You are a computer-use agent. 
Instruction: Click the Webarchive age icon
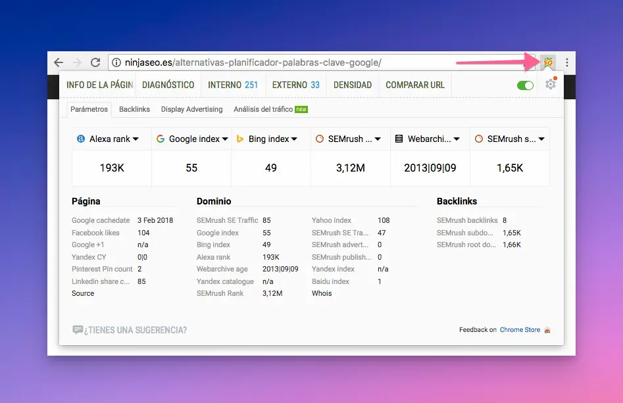399,139
